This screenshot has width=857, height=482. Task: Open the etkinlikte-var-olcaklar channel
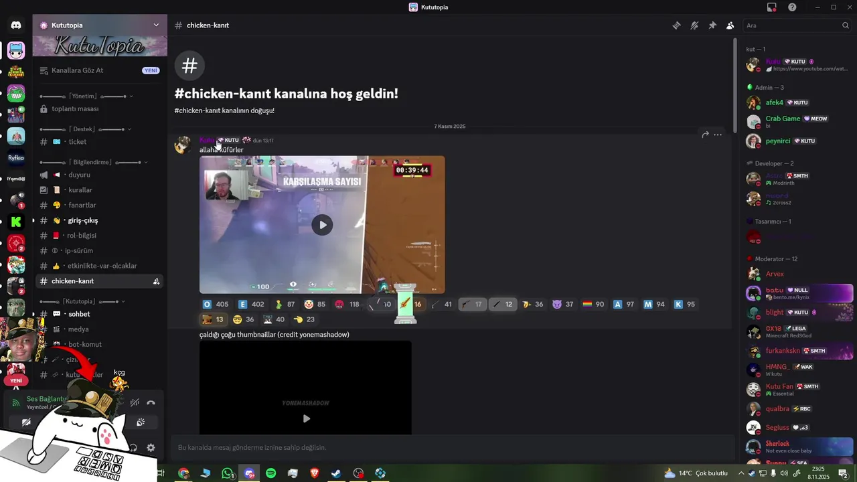(x=99, y=266)
